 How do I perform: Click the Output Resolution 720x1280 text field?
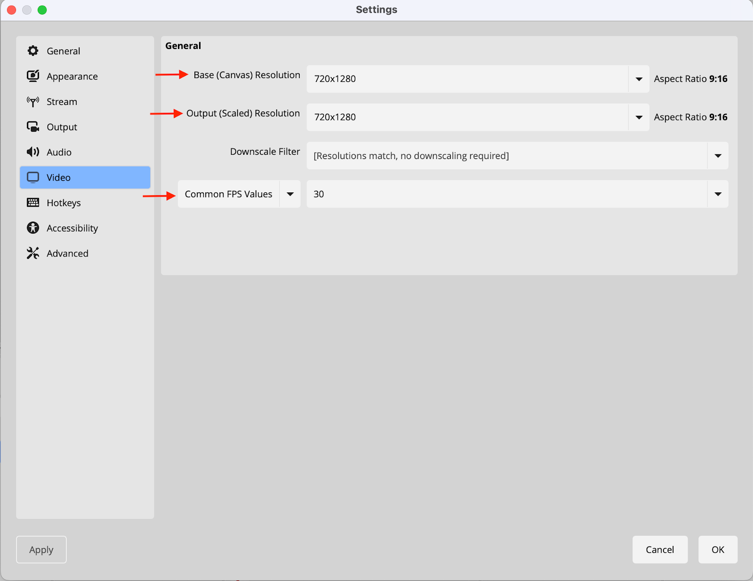click(x=467, y=117)
